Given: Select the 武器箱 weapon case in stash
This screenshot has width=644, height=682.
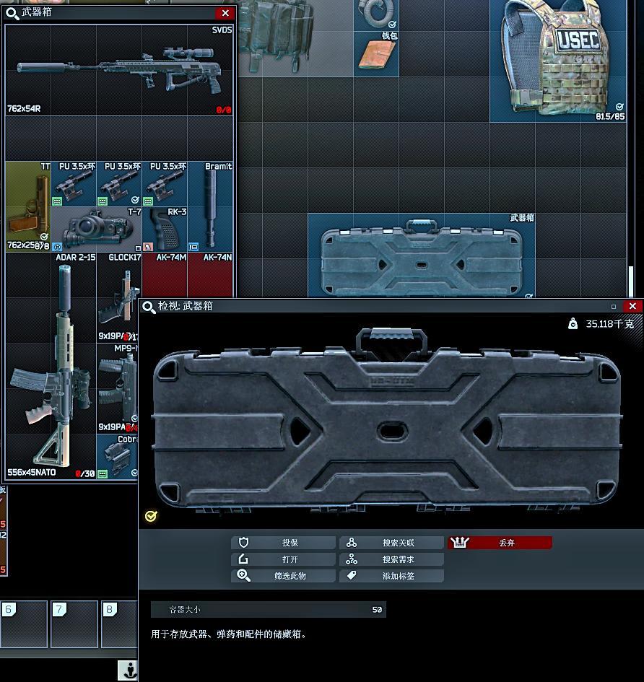Looking at the screenshot, I should (422, 255).
